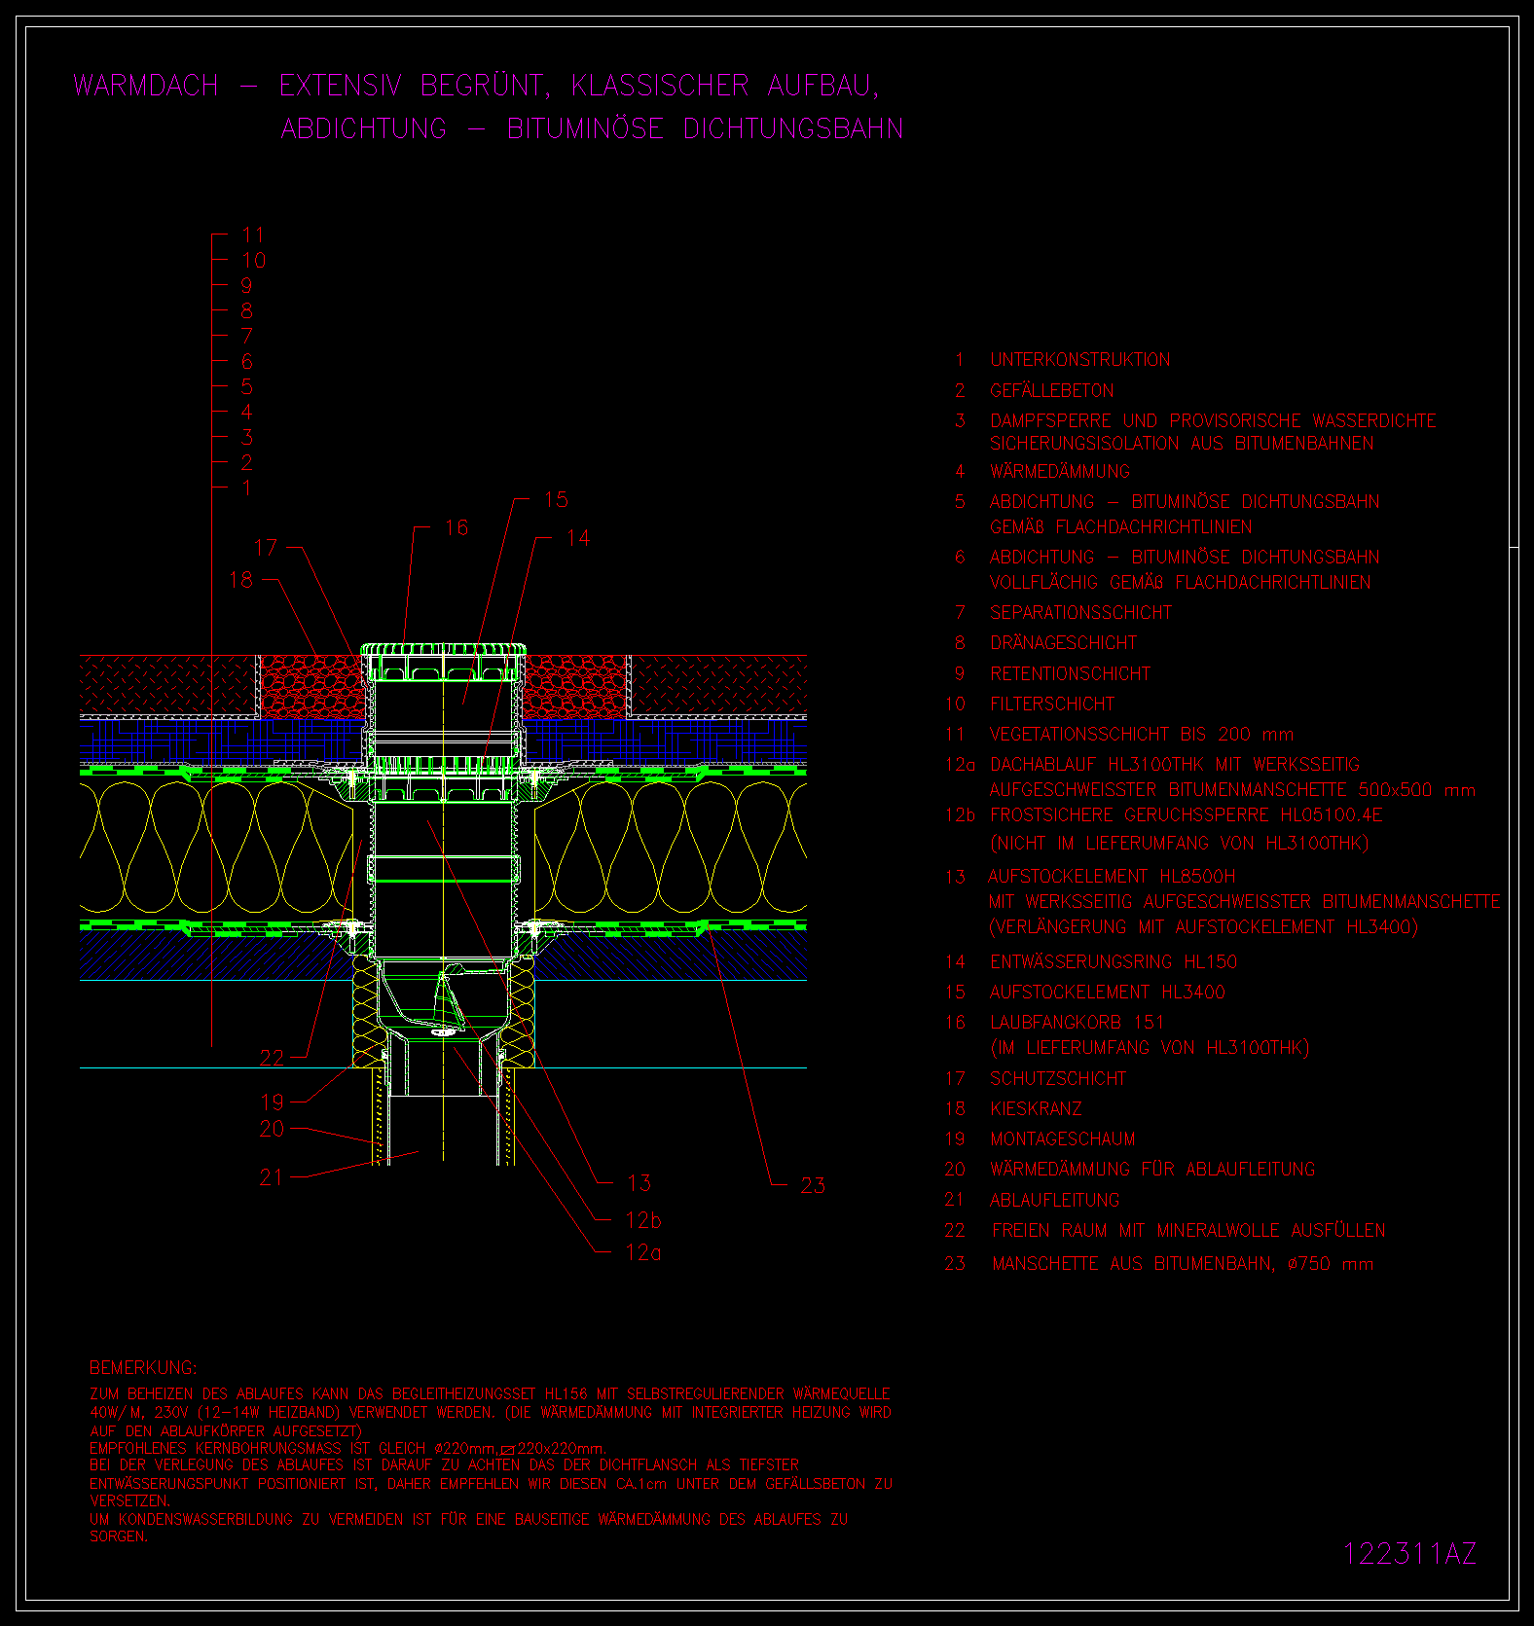Select 'WÄRMEDÄMMUNG FÜR ABLAUFLEITUNG' legend text
This screenshot has width=1534, height=1626.
point(1152,1169)
